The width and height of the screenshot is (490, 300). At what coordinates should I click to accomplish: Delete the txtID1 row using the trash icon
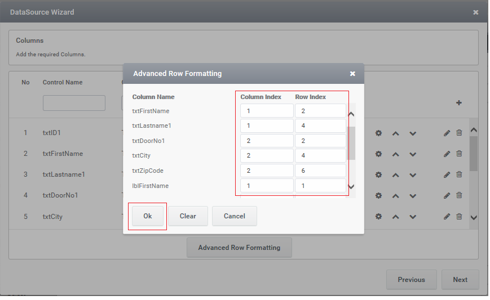[459, 133]
